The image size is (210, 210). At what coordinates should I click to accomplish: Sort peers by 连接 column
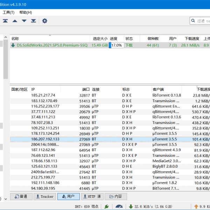click(106, 89)
